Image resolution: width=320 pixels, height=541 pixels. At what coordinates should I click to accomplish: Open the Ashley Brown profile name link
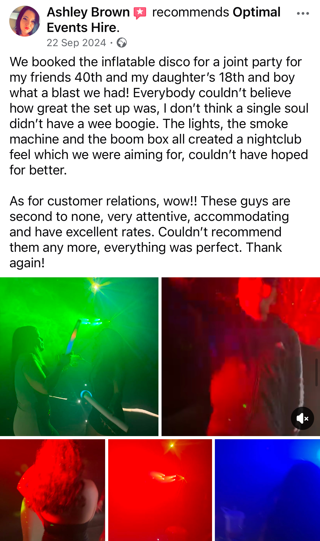88,12
